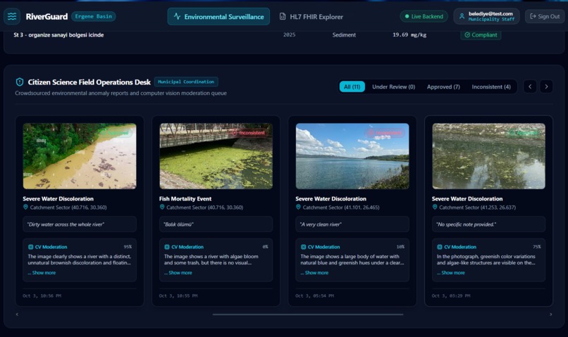
Task: Open the brown river discoloration photo
Action: click(x=80, y=156)
